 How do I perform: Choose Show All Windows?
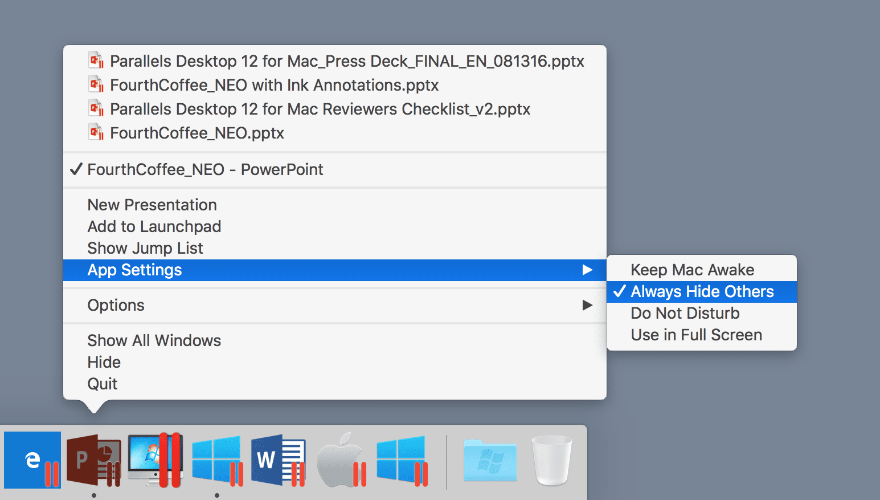[335, 340]
